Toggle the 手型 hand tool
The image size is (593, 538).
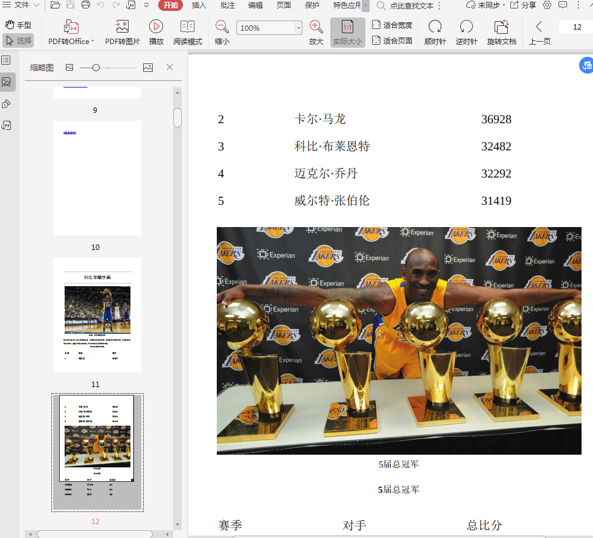[x=18, y=25]
